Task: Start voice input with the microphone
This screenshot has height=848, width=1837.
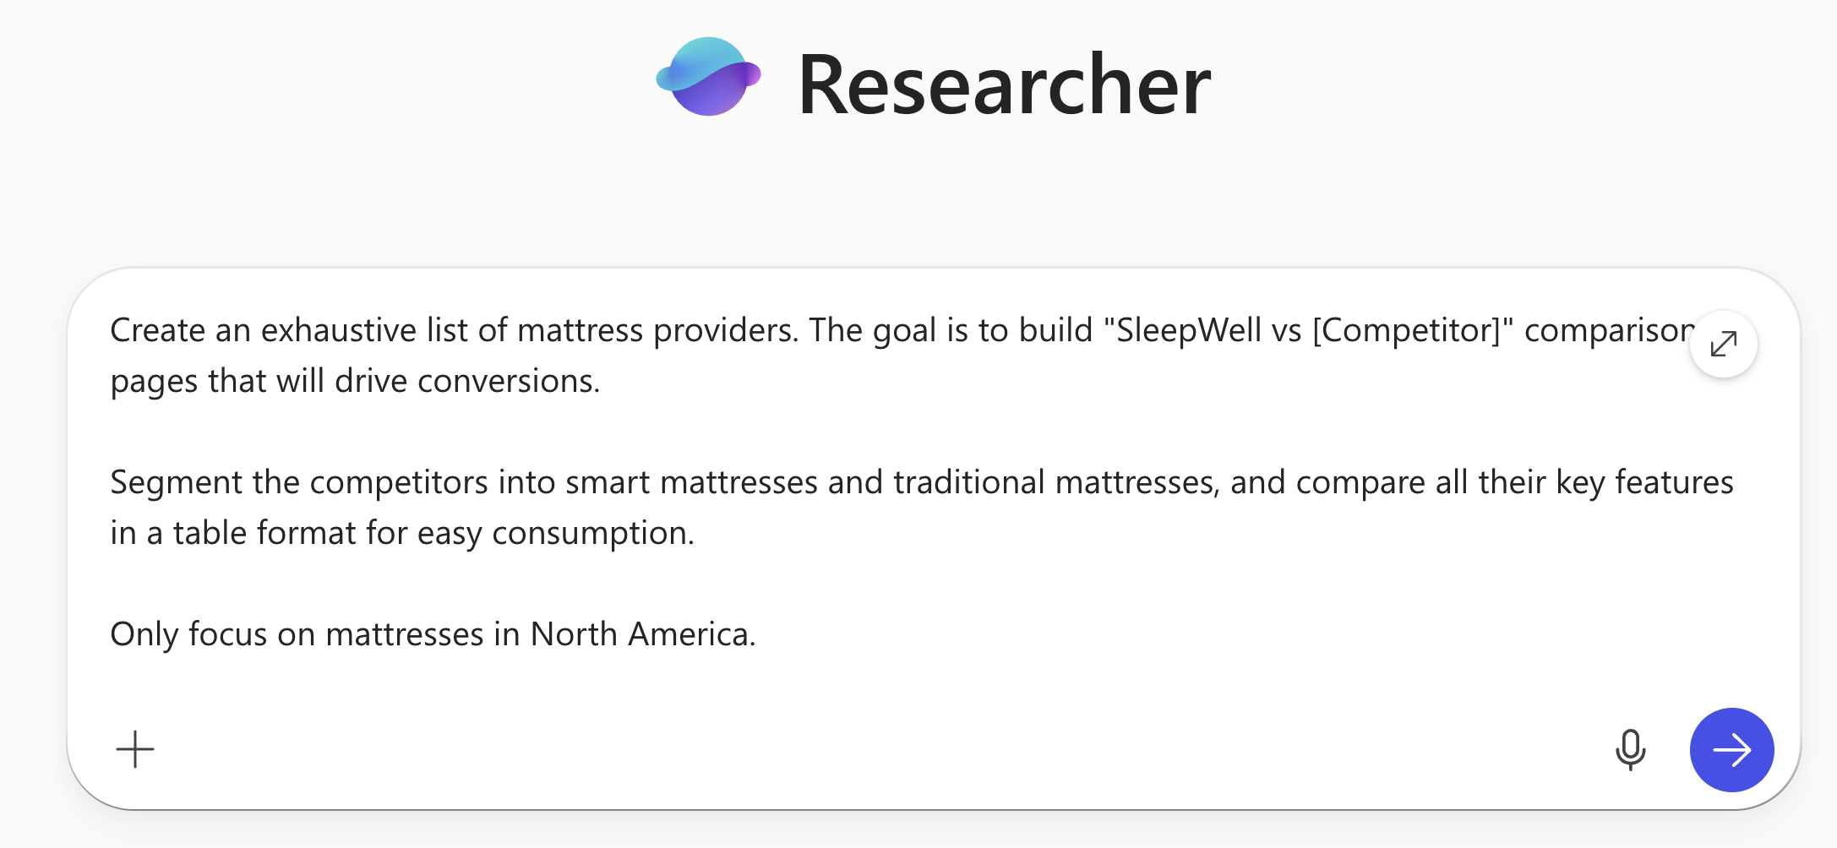Action: (x=1630, y=749)
